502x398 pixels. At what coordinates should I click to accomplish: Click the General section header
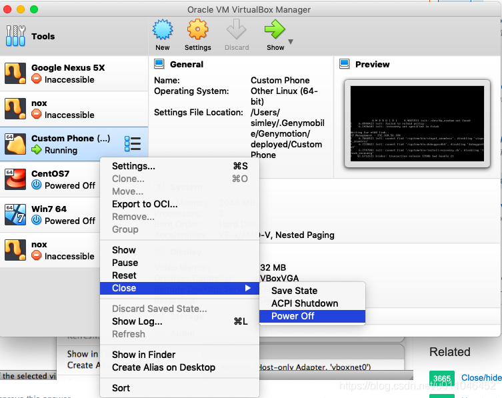(186, 65)
